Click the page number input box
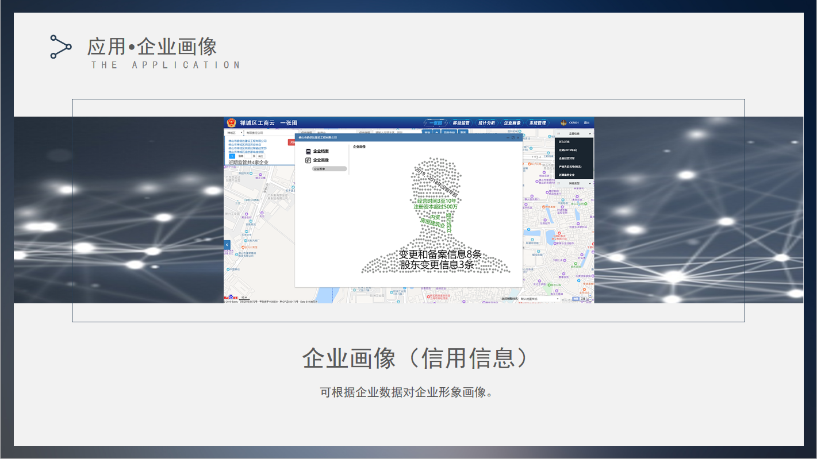The height and width of the screenshot is (459, 817). click(x=248, y=156)
